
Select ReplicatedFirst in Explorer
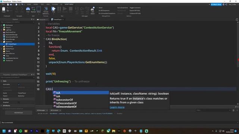coord(10,32)
